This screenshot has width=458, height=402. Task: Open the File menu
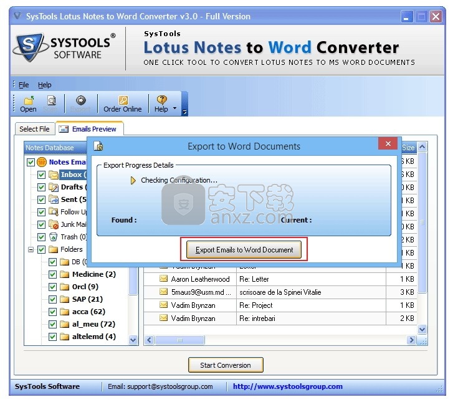(24, 85)
